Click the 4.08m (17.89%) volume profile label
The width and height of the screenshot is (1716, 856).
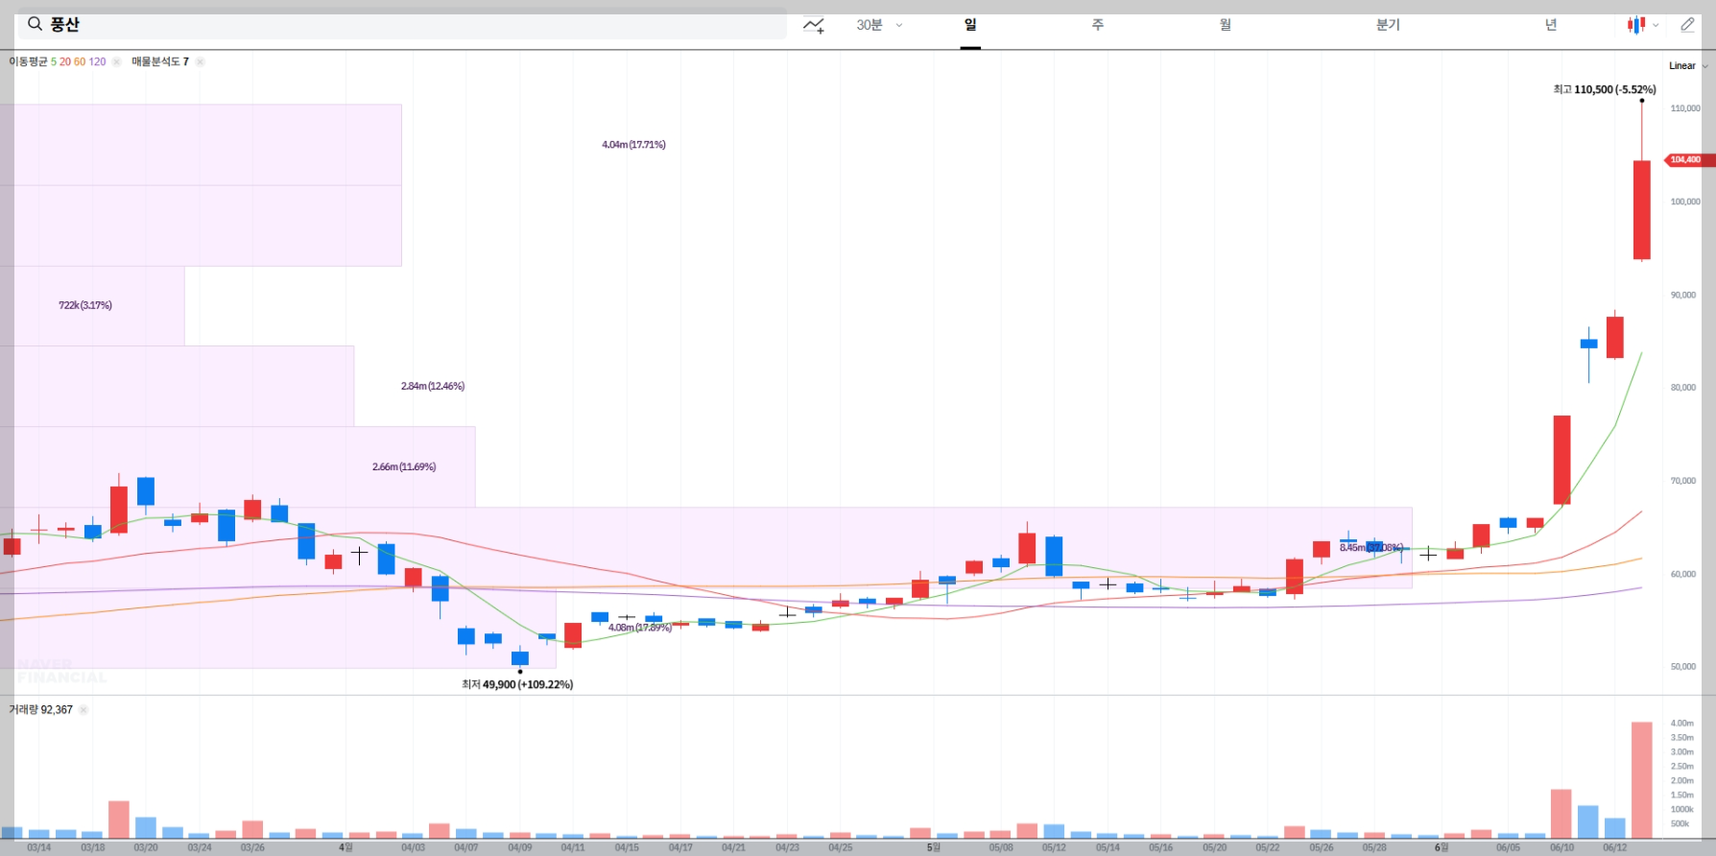639,628
